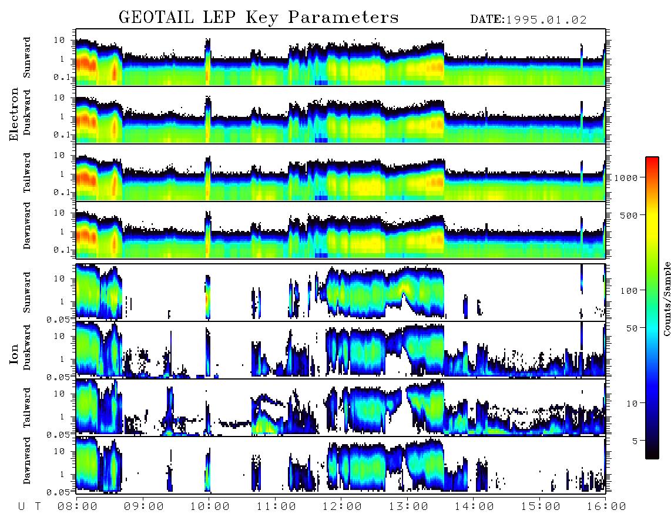Click the Electron Dawnward spectrogram panel

pyautogui.click(x=341, y=230)
